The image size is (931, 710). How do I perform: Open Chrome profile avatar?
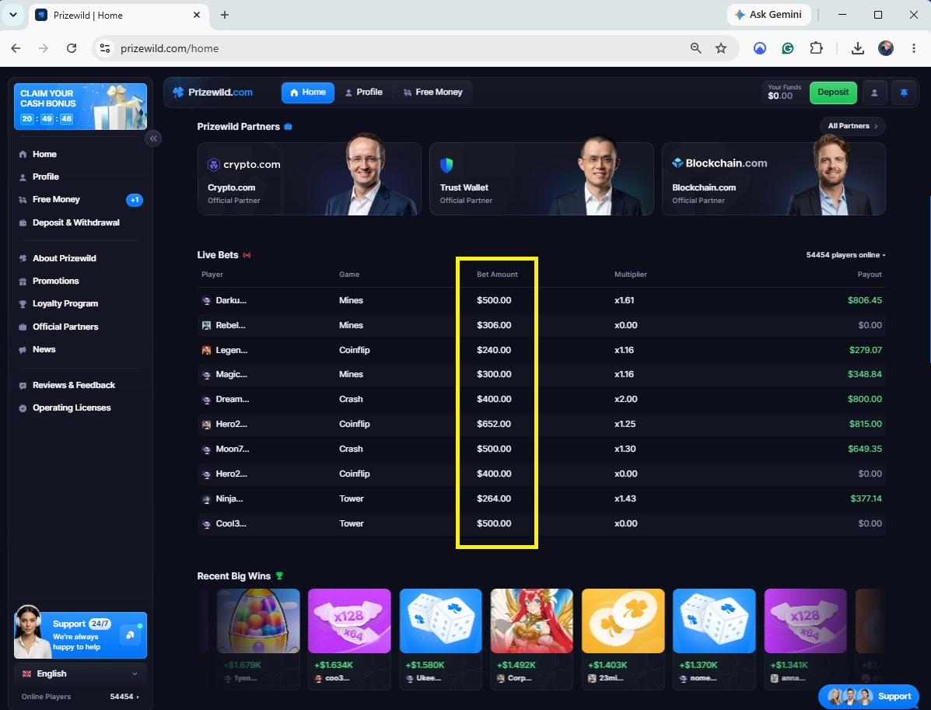886,49
